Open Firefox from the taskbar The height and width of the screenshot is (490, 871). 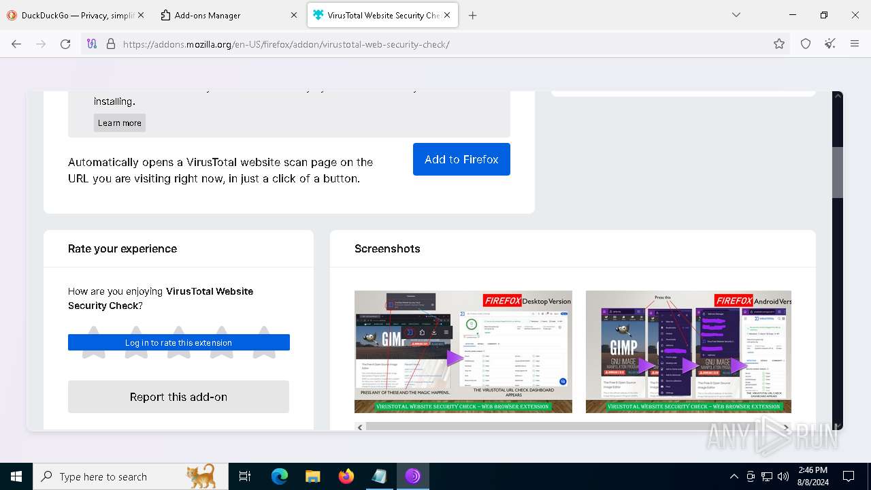(346, 476)
